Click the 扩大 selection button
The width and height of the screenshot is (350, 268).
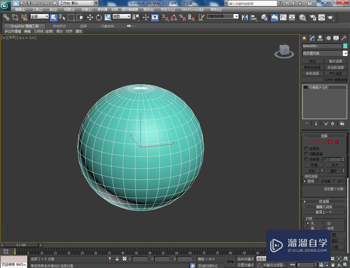[x=336, y=165]
